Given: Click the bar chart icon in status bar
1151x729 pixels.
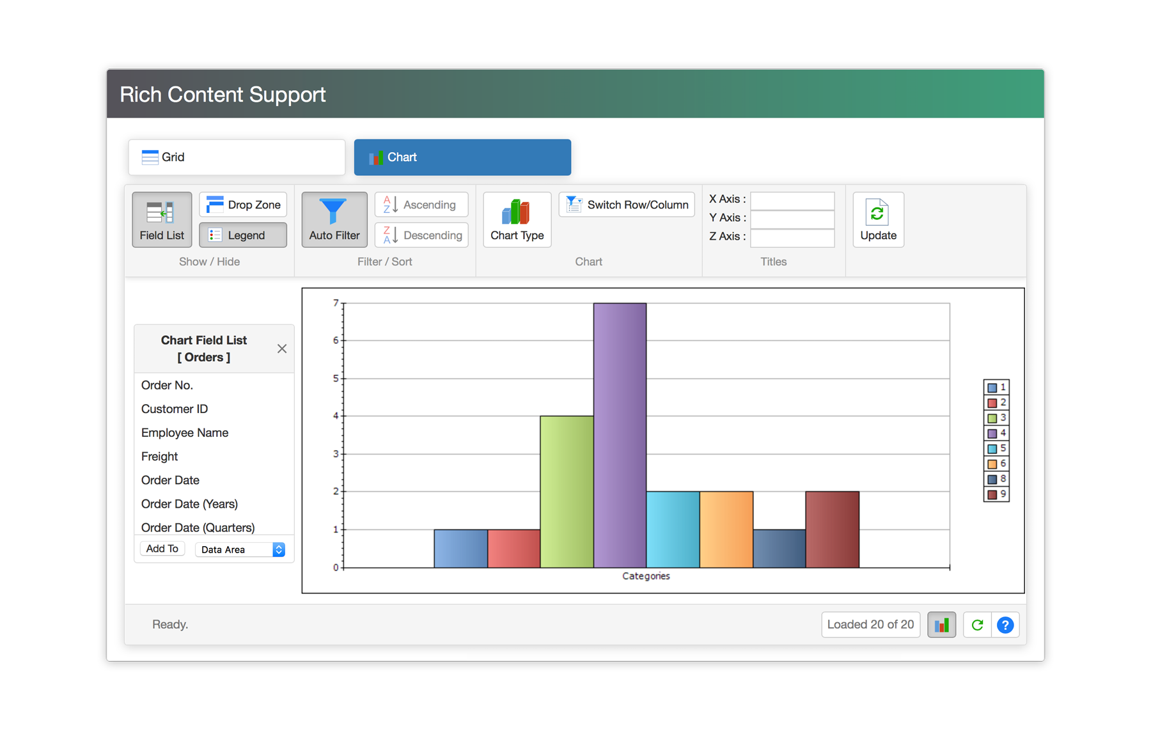Looking at the screenshot, I should coord(941,625).
